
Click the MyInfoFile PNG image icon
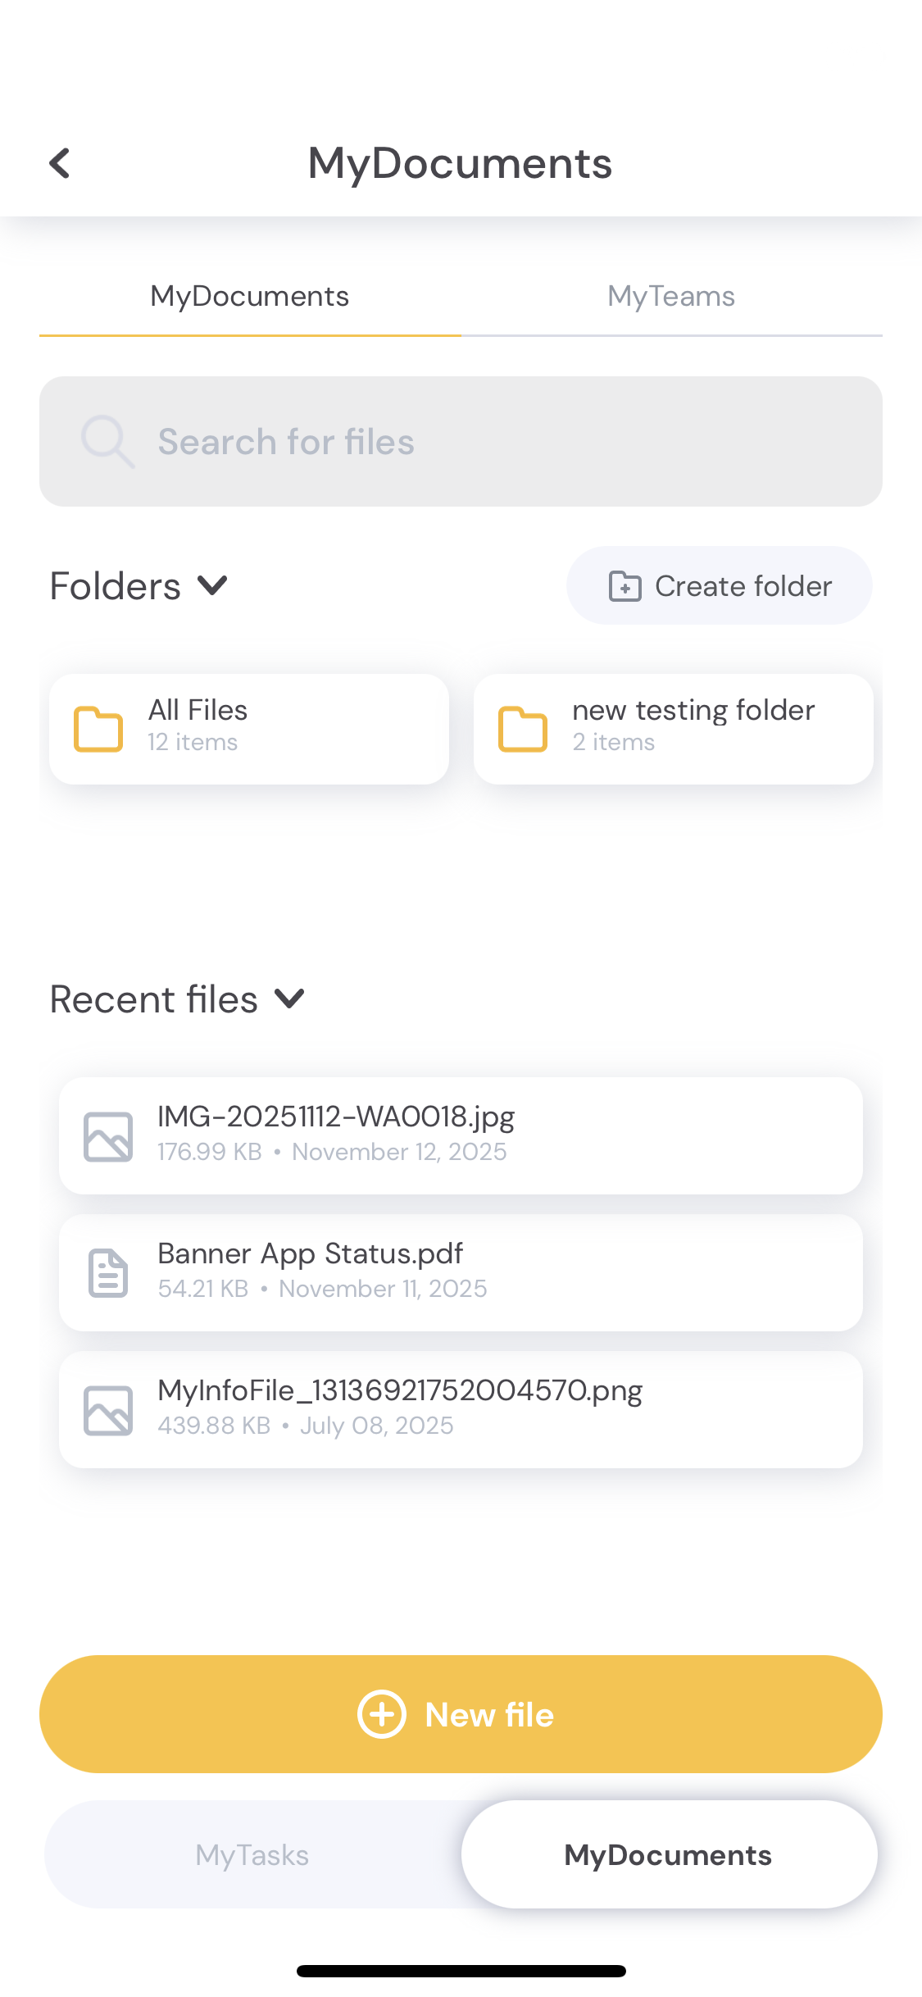[108, 1410]
